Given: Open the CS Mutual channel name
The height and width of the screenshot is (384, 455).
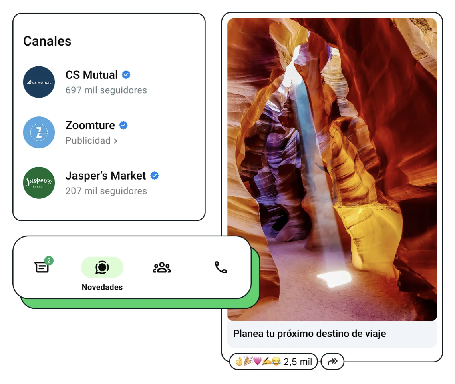Looking at the screenshot, I should pos(91,75).
